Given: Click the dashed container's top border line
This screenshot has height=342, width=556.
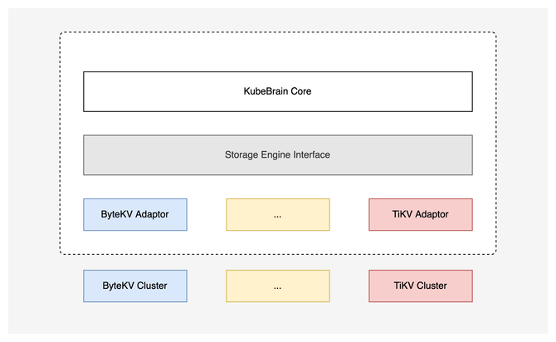Looking at the screenshot, I should tap(277, 32).
